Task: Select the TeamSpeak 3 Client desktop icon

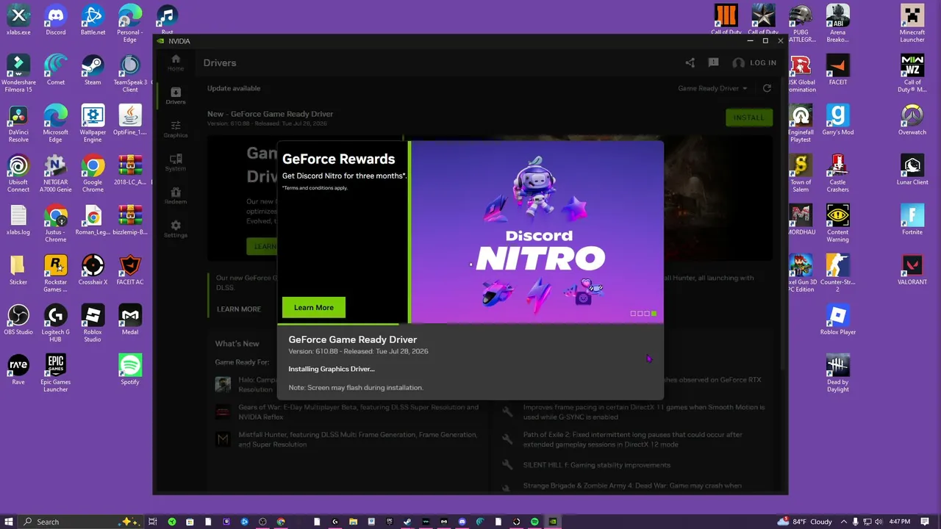Action: pyautogui.click(x=130, y=73)
